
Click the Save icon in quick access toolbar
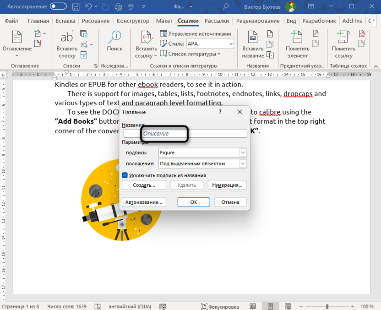pos(76,6)
